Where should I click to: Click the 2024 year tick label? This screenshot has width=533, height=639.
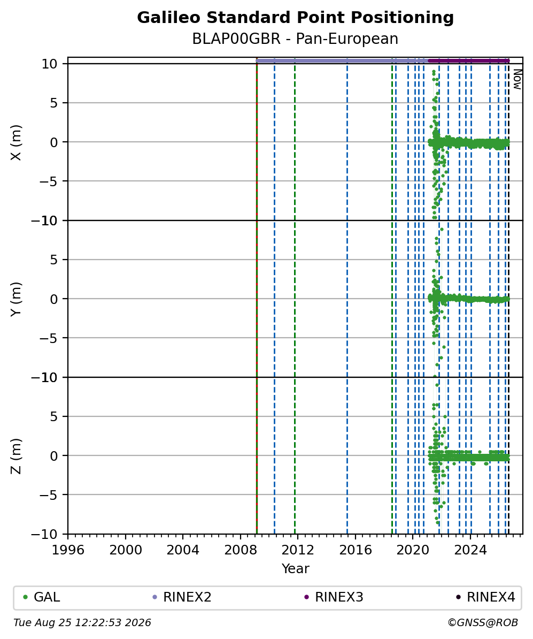[x=470, y=550]
